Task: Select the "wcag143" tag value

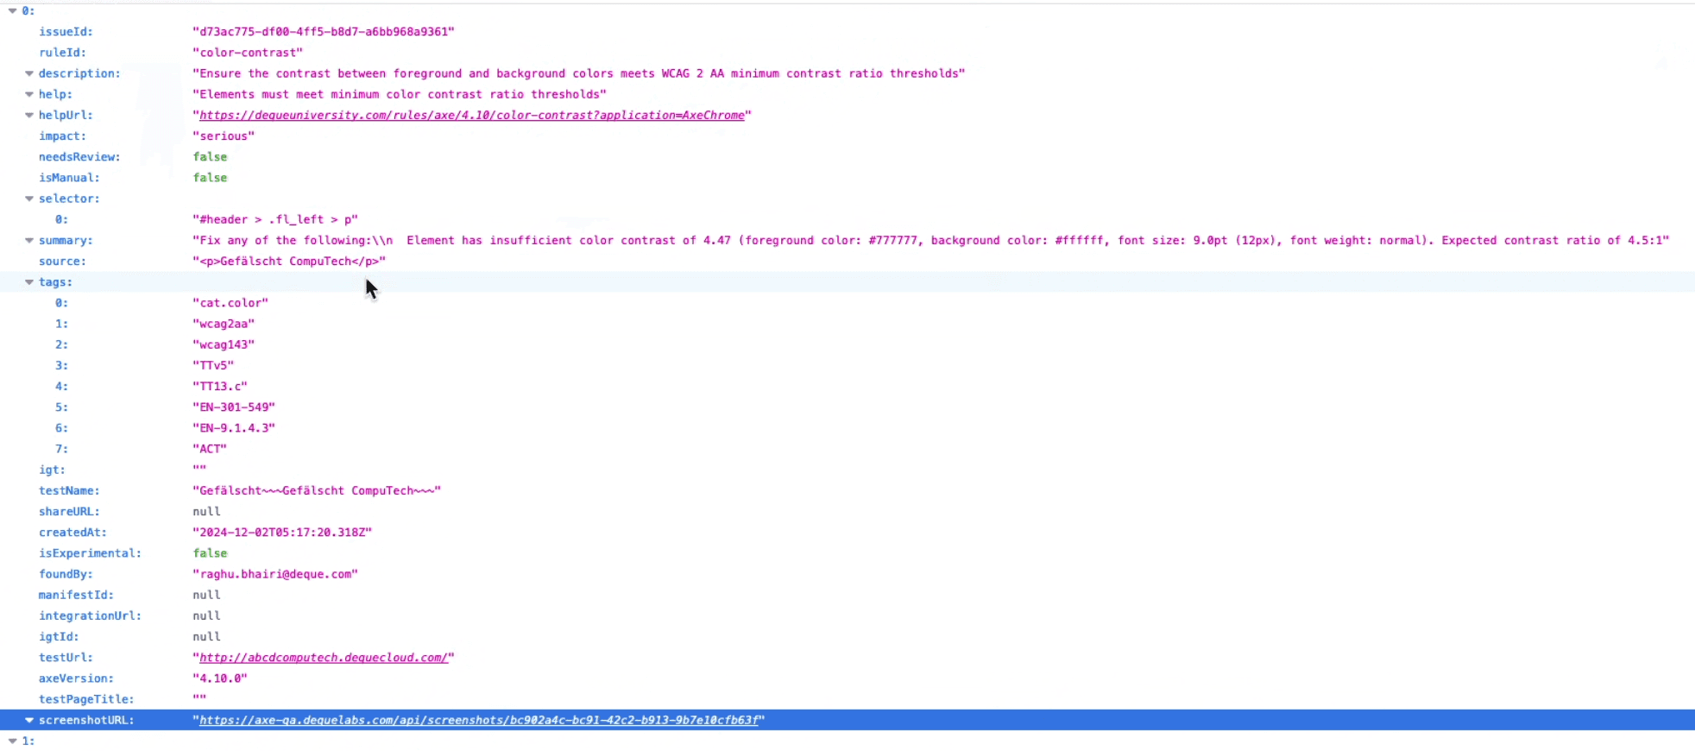Action: [224, 344]
